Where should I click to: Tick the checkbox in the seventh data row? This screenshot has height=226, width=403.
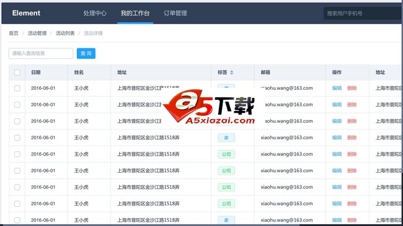pos(17,187)
